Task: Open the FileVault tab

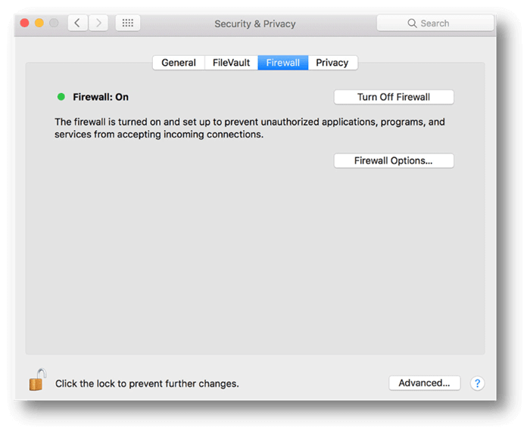Action: [x=231, y=63]
